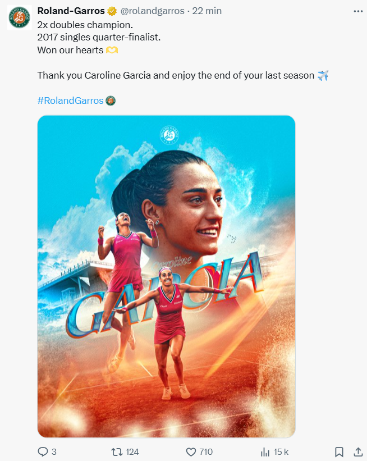Image resolution: width=367 pixels, height=461 pixels.
Task: Open the three-dot more options menu
Action: (x=358, y=11)
